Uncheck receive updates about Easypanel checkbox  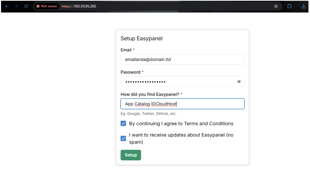[123, 138]
